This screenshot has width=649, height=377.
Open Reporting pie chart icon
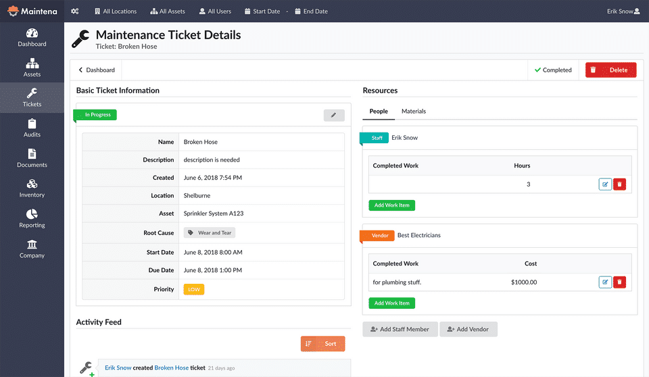click(32, 215)
